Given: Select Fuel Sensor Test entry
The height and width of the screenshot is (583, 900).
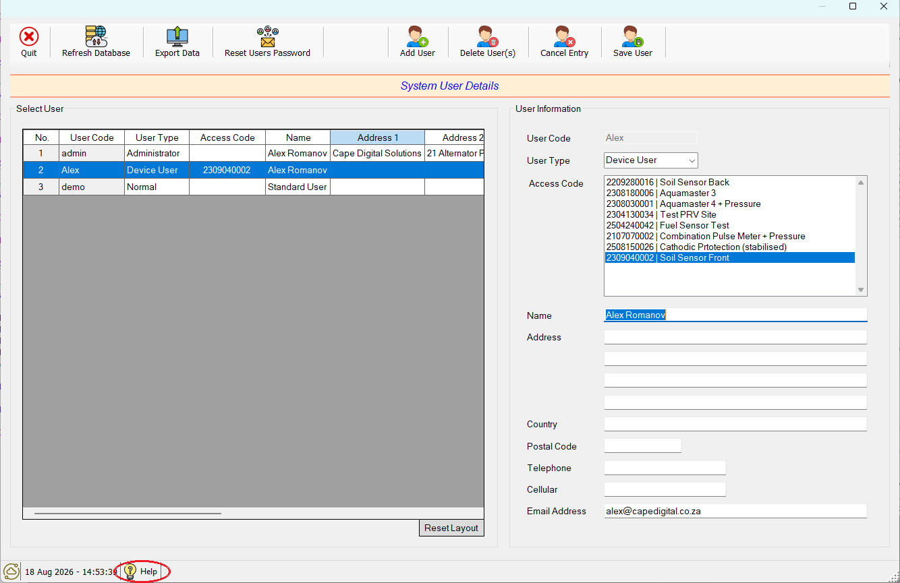Looking at the screenshot, I should click(730, 225).
